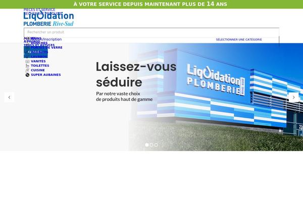Select the second carousel dot
This screenshot has width=303, height=202.
[x=151, y=145]
